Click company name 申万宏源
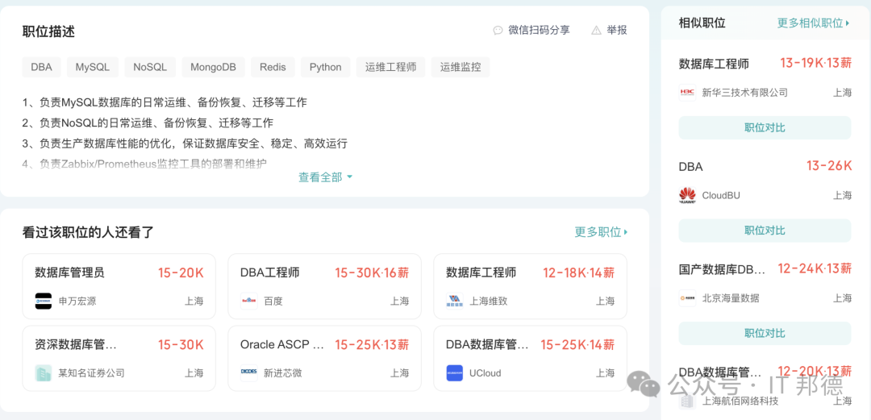 (x=77, y=301)
